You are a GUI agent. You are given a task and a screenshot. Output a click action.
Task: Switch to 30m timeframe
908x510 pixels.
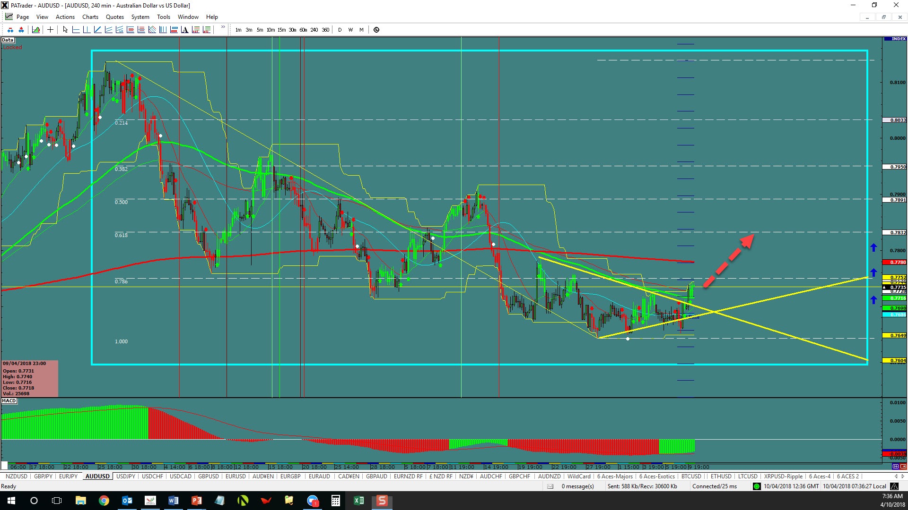pyautogui.click(x=292, y=30)
